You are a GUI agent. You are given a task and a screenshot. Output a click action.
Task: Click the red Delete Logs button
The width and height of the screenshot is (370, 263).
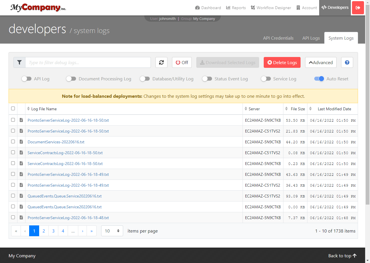pyautogui.click(x=282, y=62)
